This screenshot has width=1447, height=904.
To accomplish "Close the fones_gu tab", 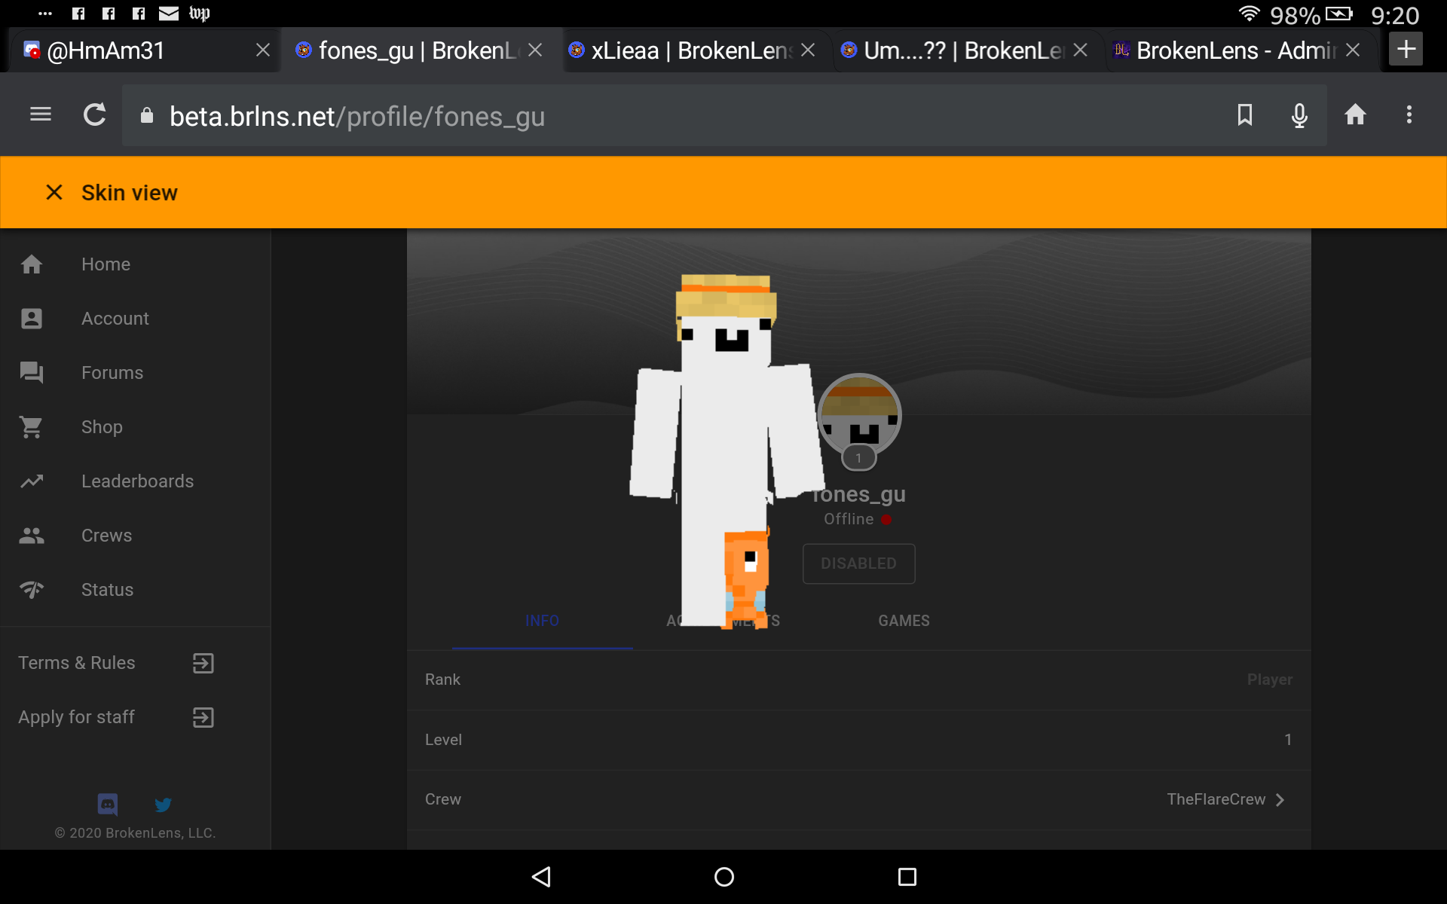I will coord(535,50).
